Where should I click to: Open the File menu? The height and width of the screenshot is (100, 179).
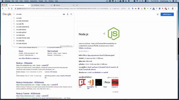[13, 1]
